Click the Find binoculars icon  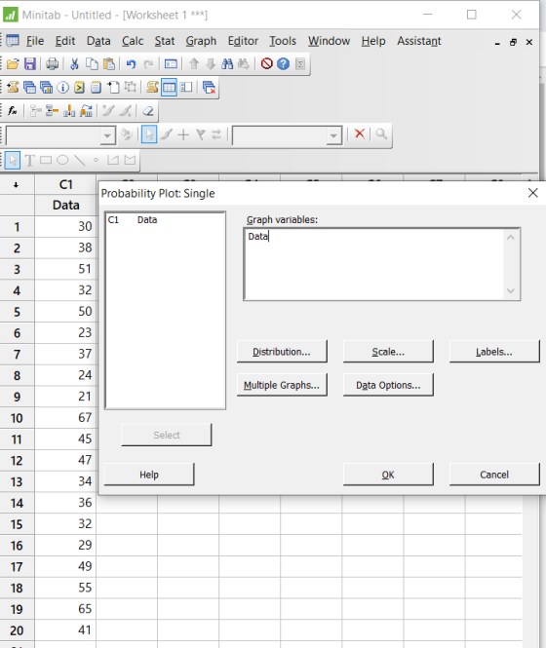coord(226,64)
